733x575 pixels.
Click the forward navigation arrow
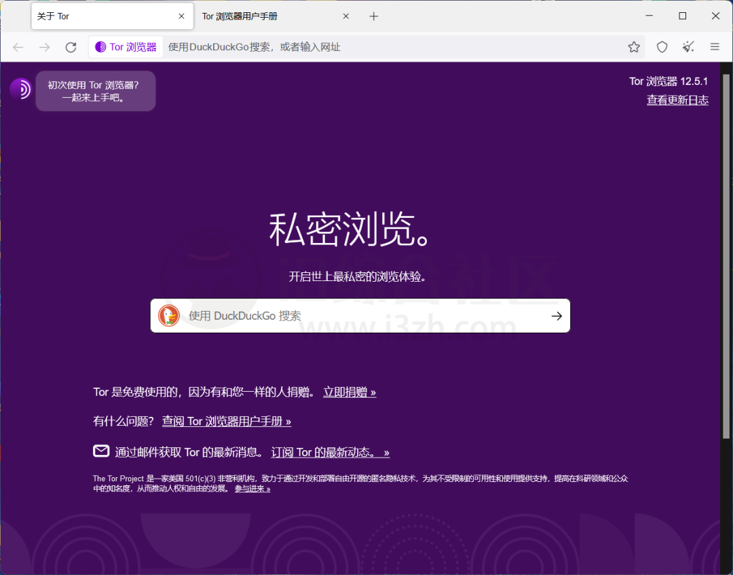[x=44, y=48]
